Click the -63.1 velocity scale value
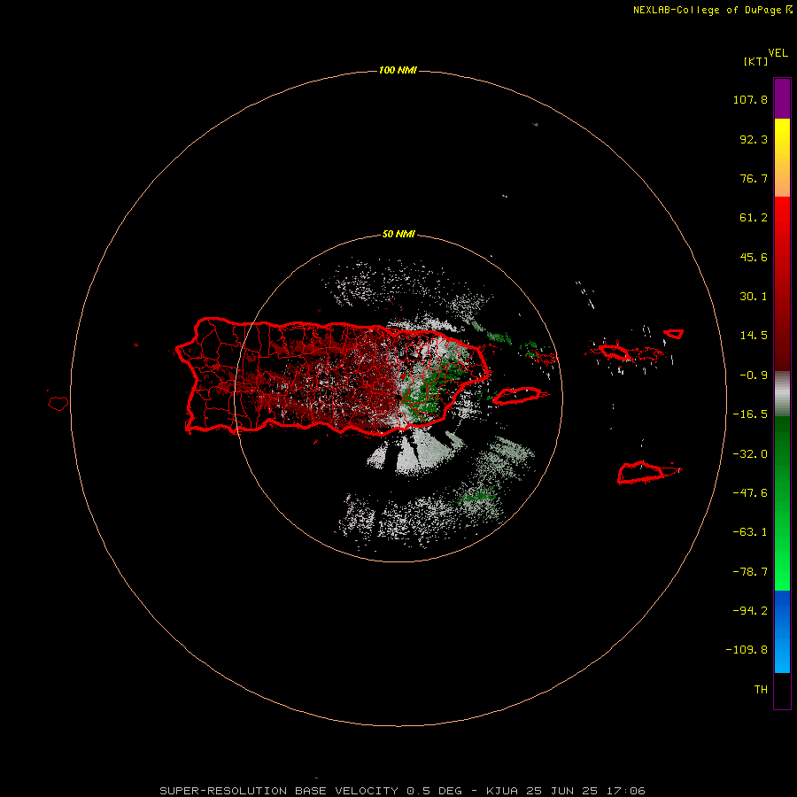 750,532
